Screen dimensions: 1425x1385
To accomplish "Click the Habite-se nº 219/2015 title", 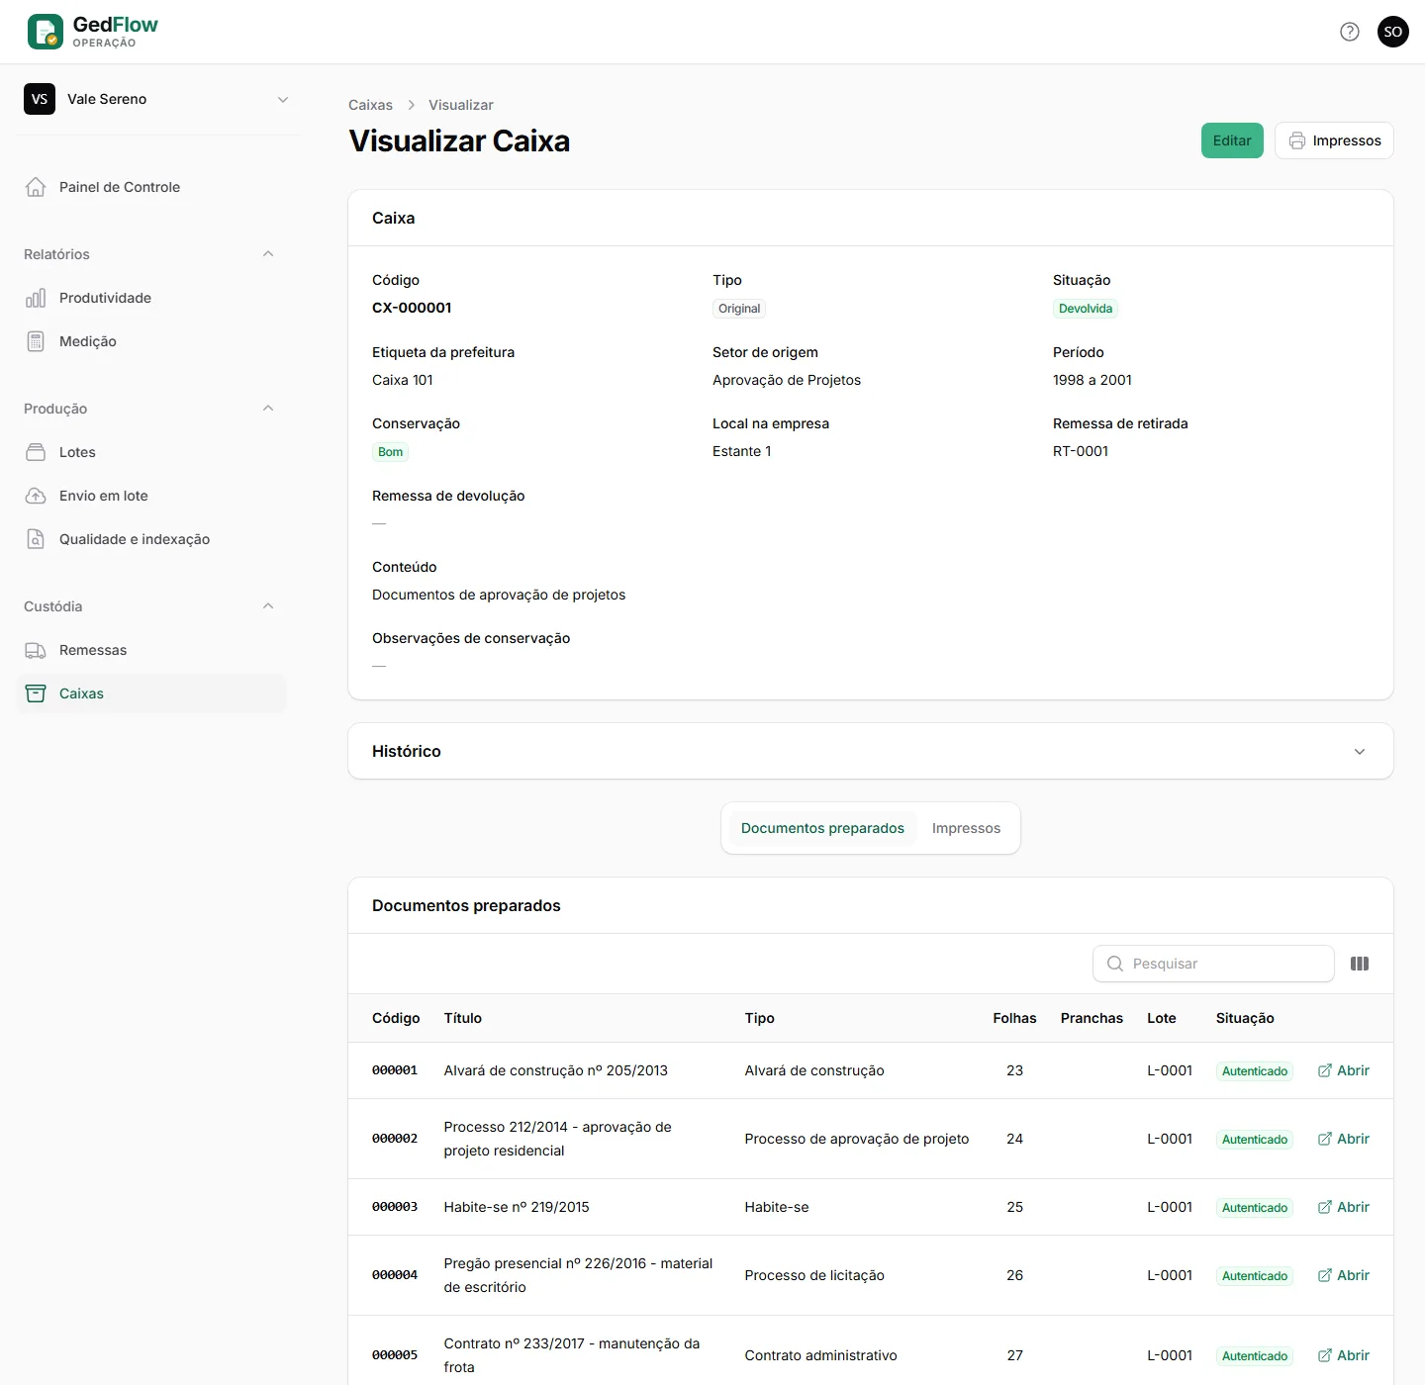I will (517, 1207).
